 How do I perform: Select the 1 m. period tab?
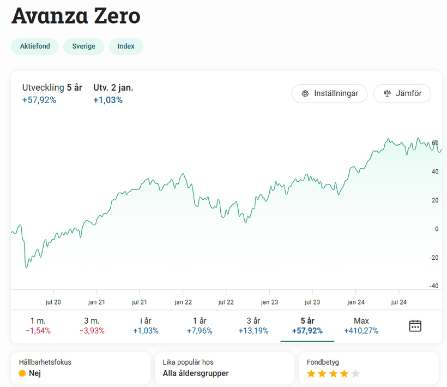point(38,326)
